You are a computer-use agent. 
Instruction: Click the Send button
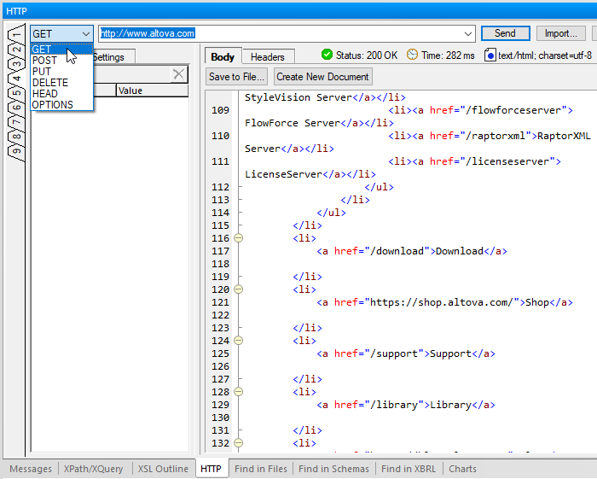pos(505,34)
